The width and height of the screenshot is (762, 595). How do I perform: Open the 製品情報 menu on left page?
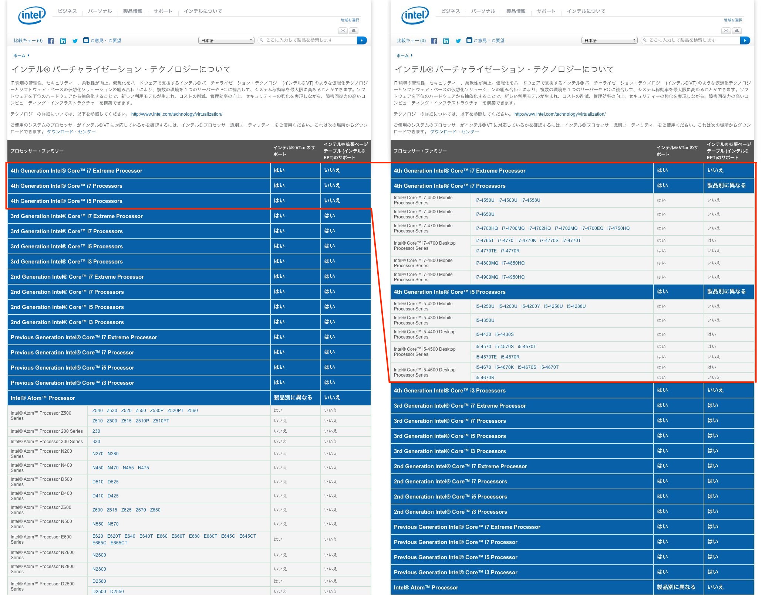coord(132,11)
